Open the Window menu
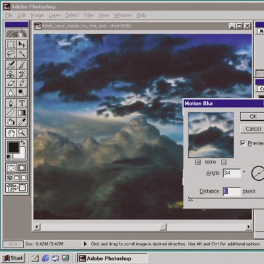The image size is (264, 264). tap(123, 15)
